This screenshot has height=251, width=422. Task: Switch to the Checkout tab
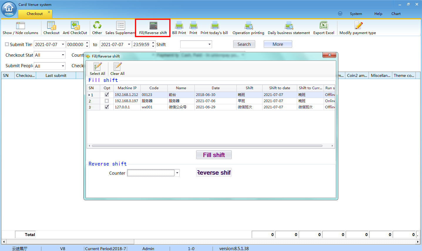[35, 14]
